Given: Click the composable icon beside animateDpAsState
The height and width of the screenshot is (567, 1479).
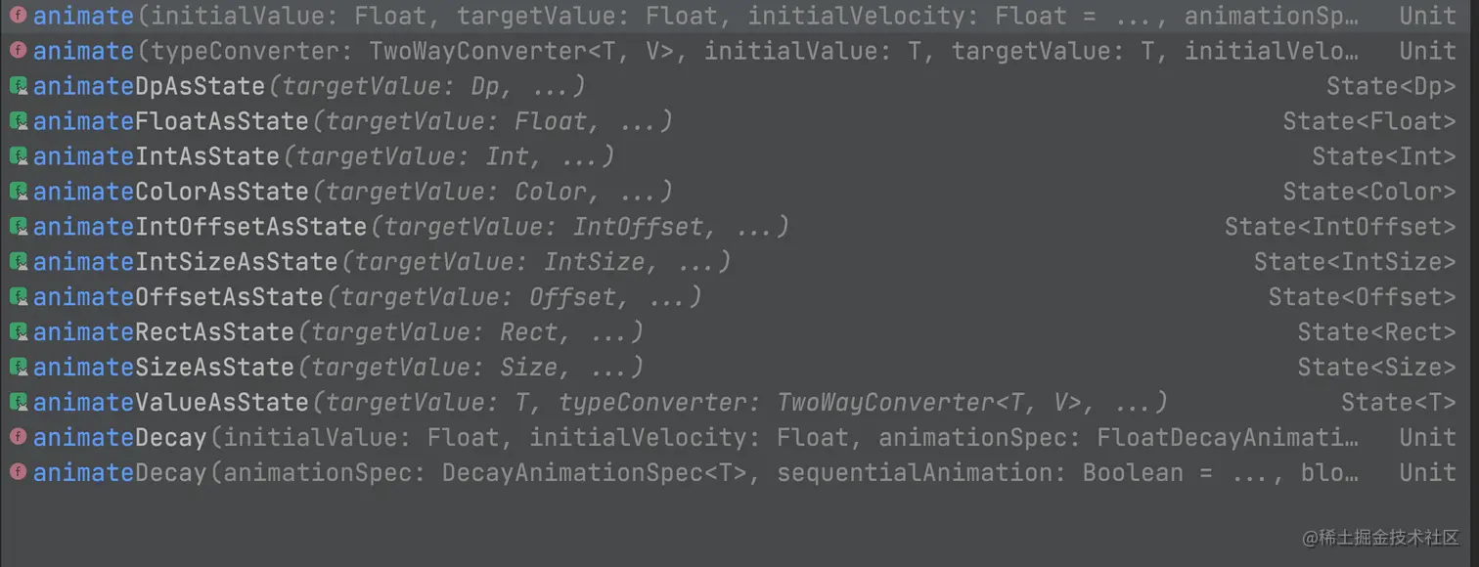Looking at the screenshot, I should pos(18,86).
